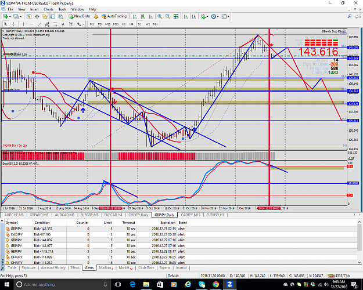Zoom out of the chart
This screenshot has height=290, width=363.
coord(168,16)
